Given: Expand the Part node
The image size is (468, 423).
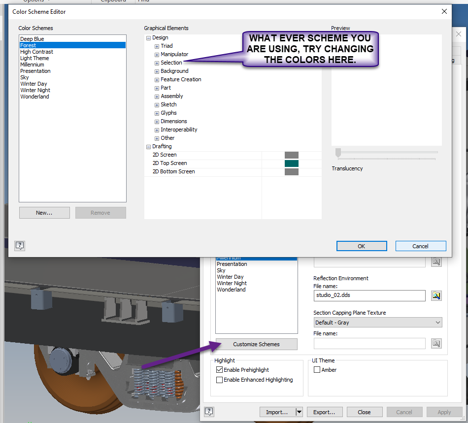Looking at the screenshot, I should pos(157,88).
